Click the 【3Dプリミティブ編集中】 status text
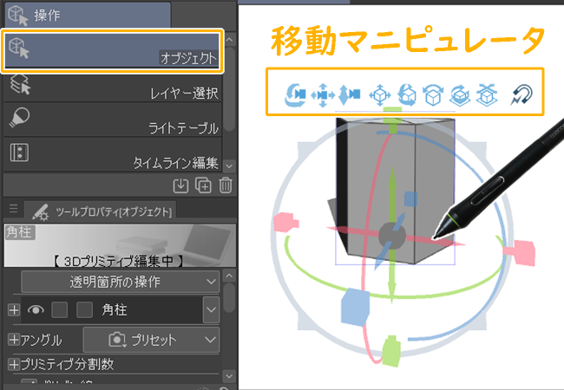 (x=118, y=261)
